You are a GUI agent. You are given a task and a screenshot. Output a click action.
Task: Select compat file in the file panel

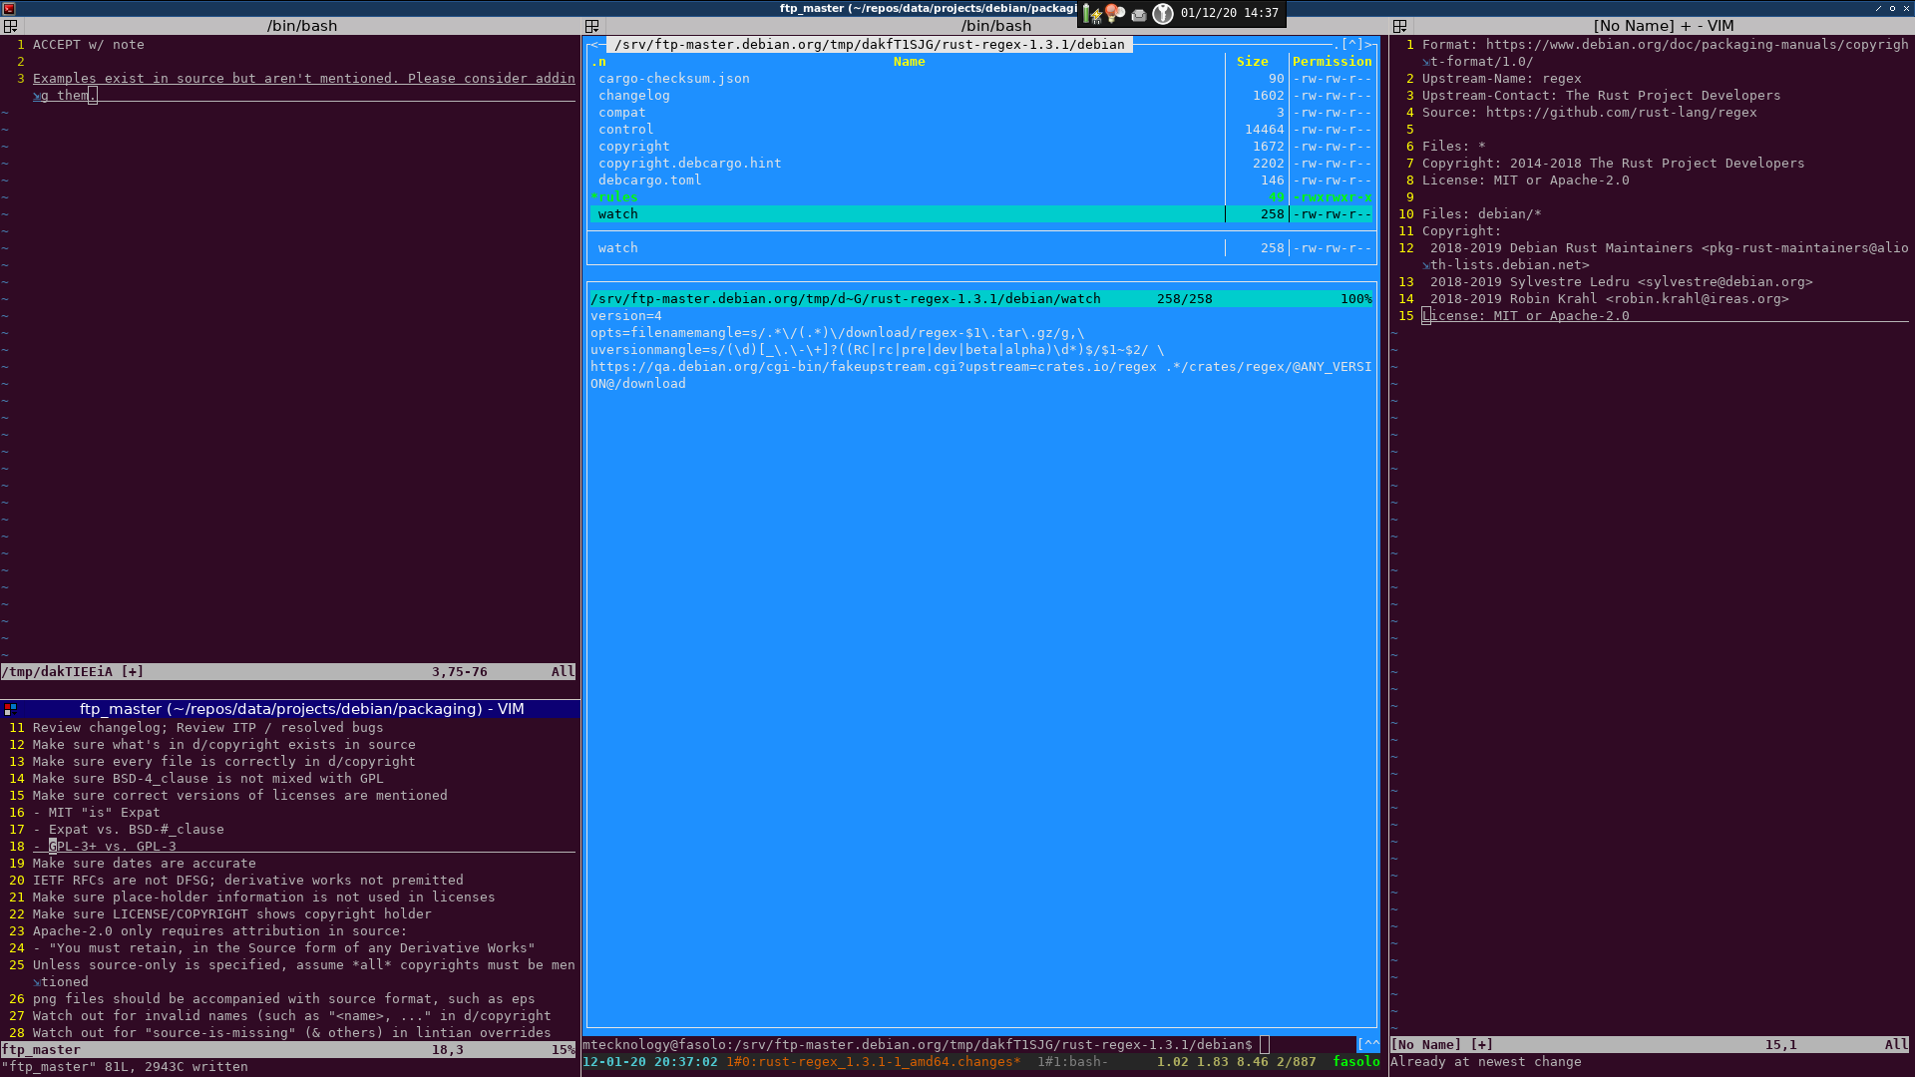[621, 113]
